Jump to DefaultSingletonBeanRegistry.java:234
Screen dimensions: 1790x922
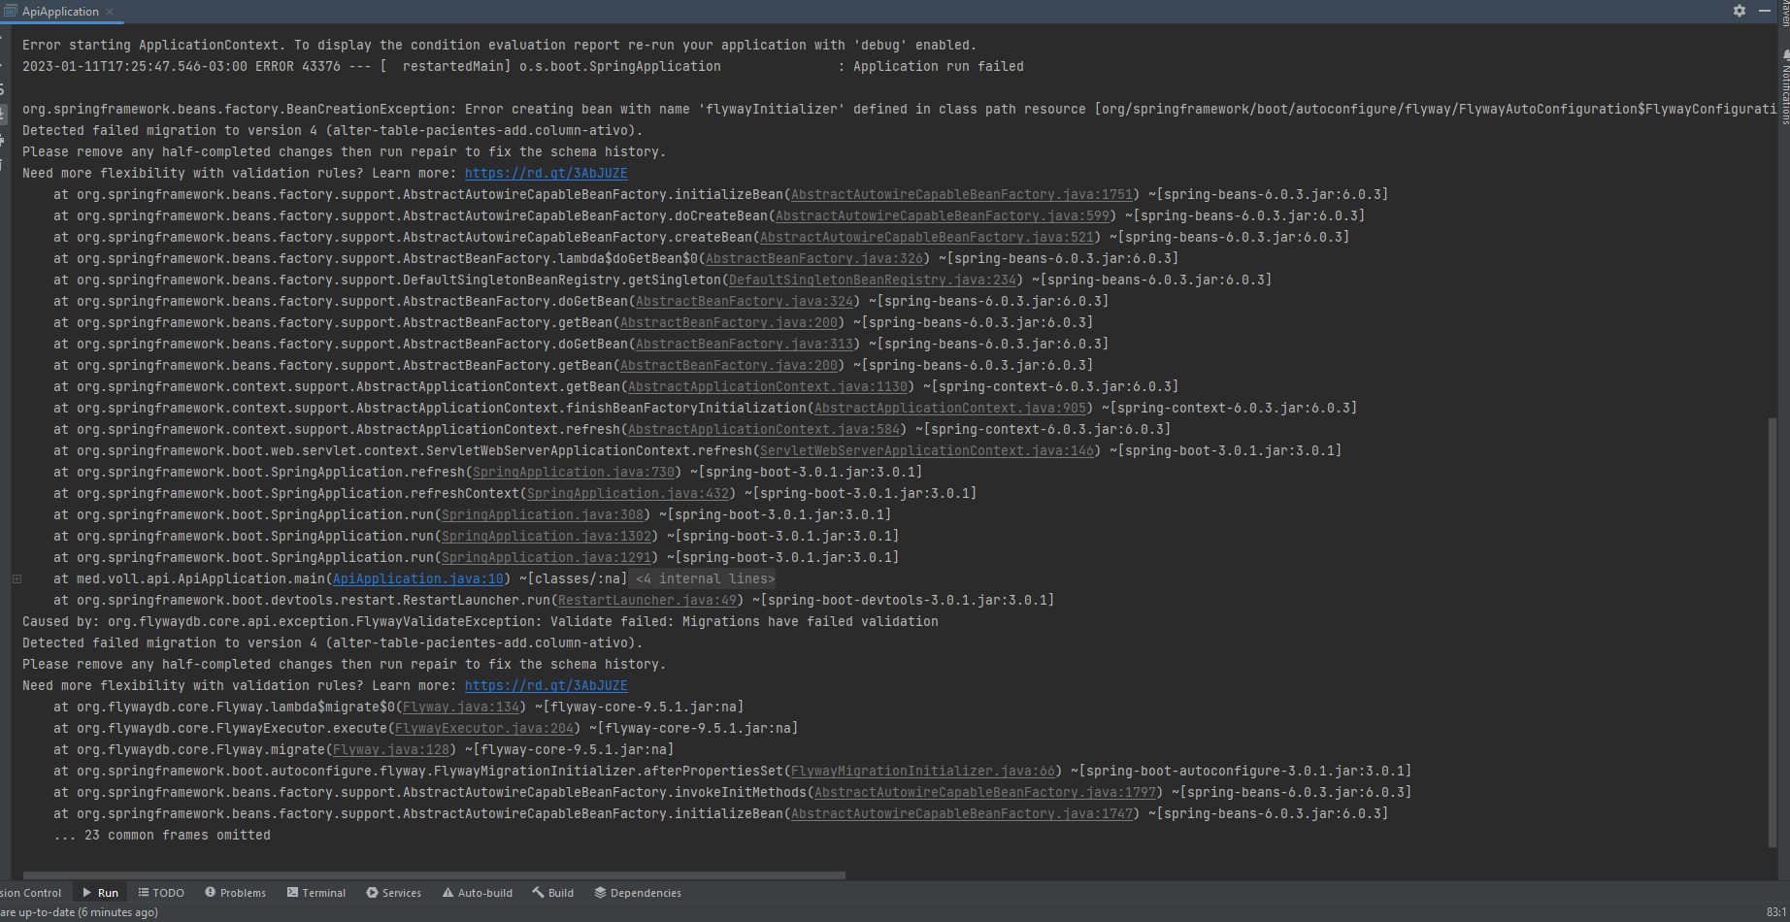coord(873,280)
